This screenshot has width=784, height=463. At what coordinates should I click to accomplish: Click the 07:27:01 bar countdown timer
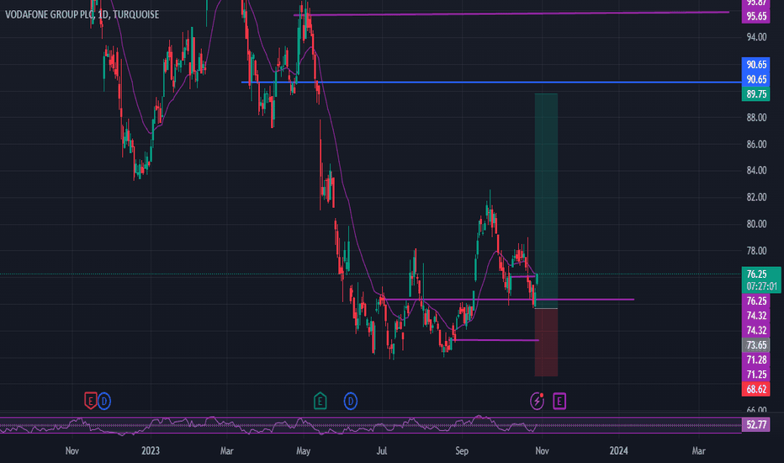[x=761, y=286]
